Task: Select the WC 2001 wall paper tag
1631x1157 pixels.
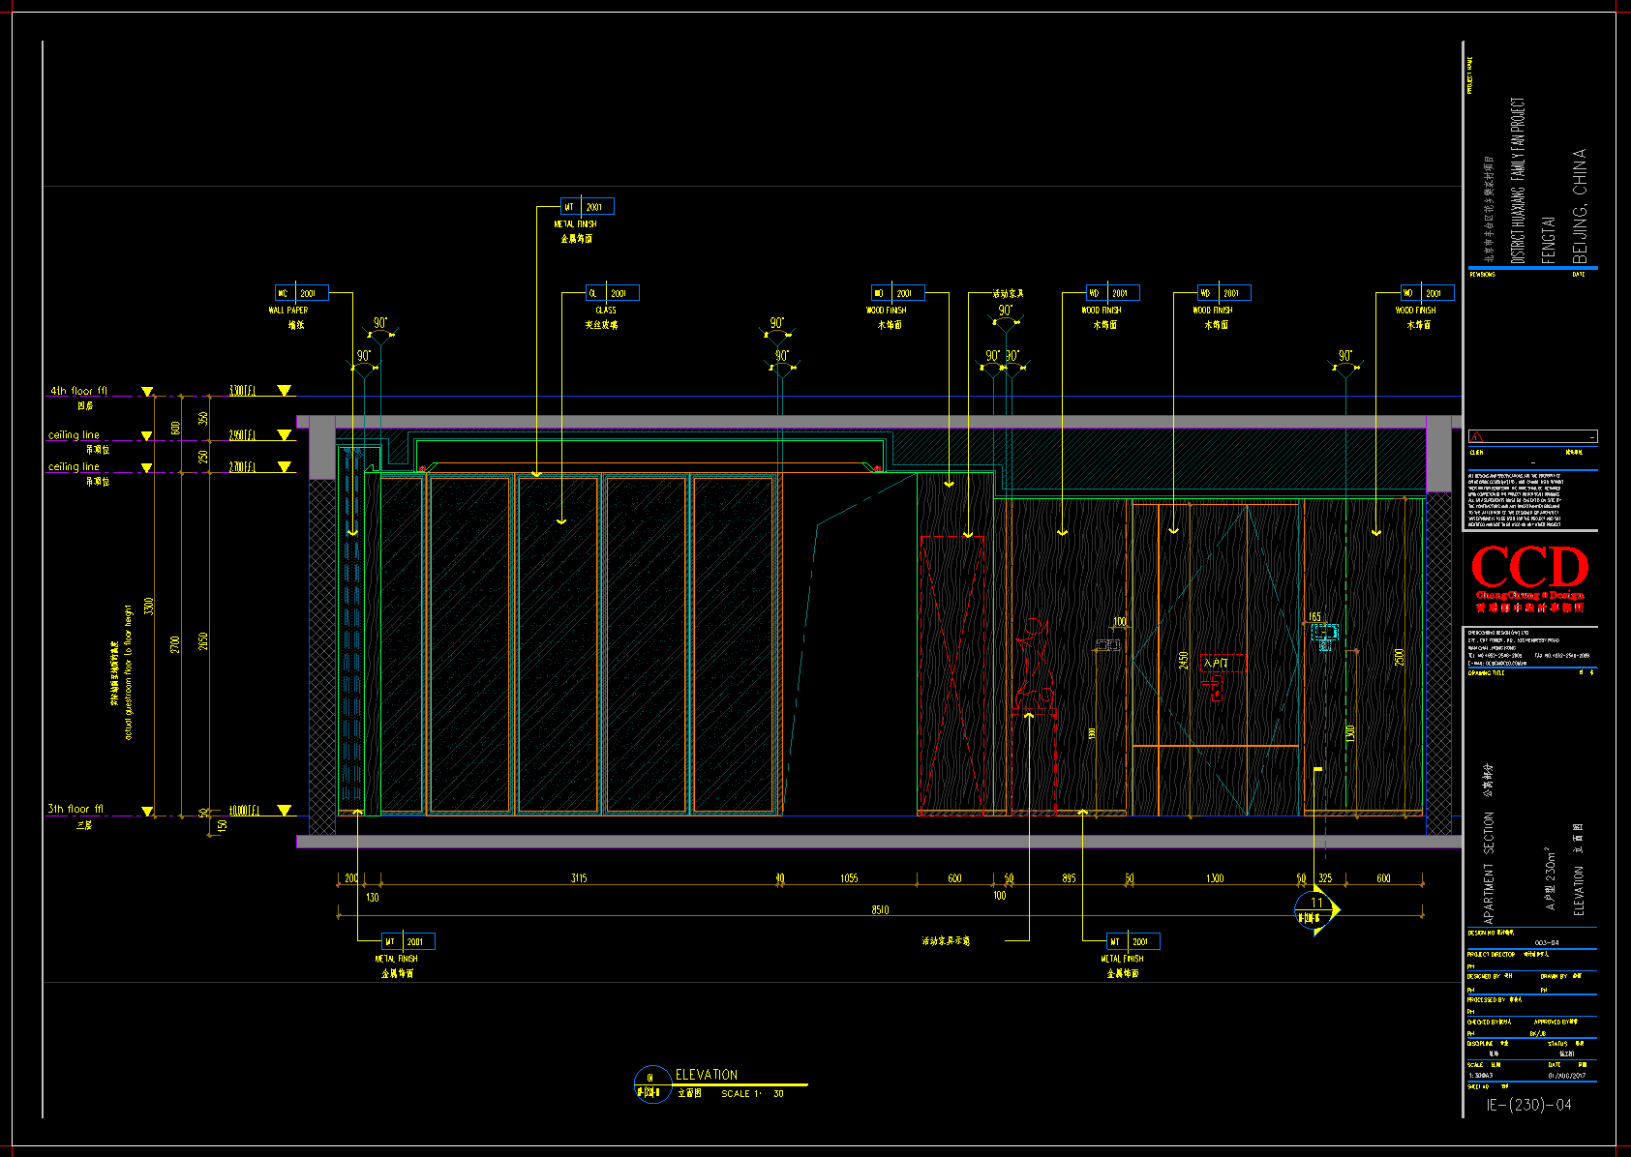Action: pyautogui.click(x=301, y=293)
